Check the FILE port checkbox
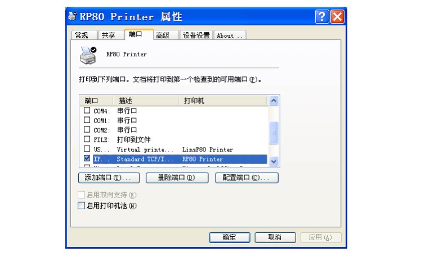Viewport: 443px width, 261px height. (87, 139)
